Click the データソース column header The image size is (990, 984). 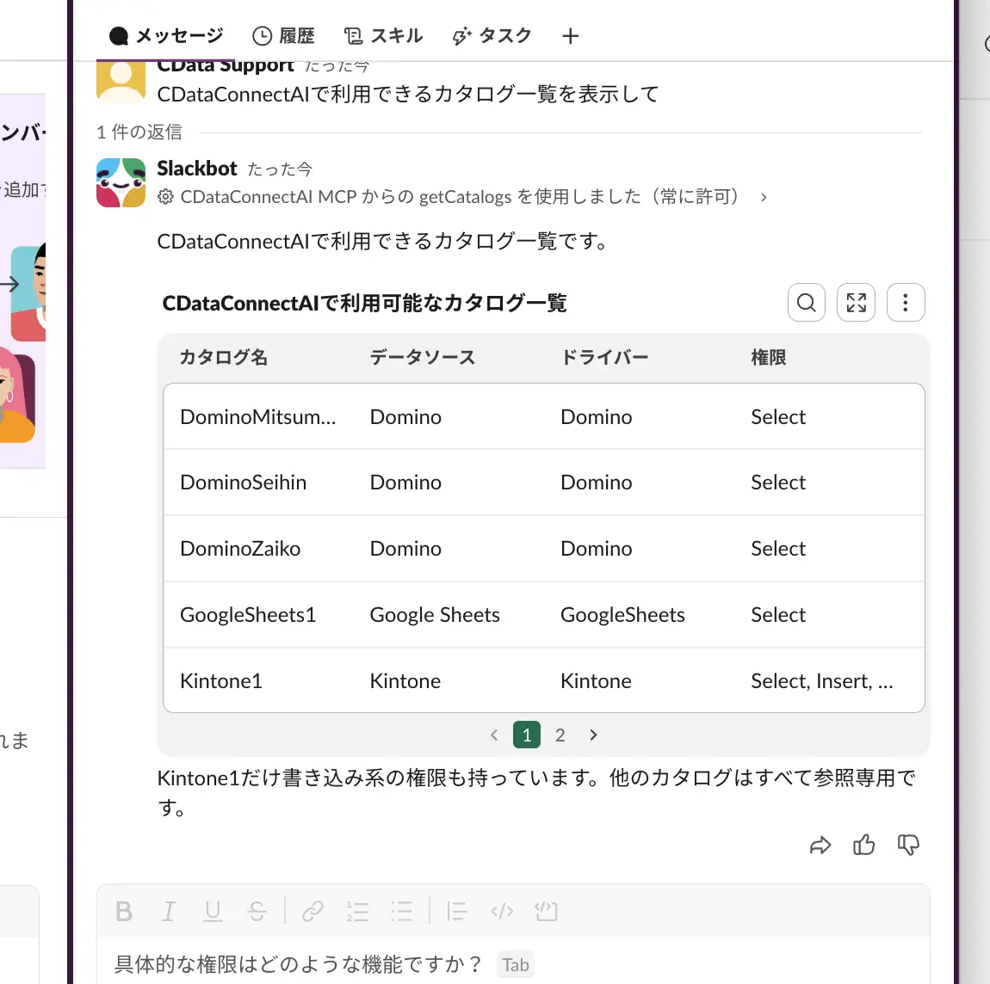tap(423, 358)
